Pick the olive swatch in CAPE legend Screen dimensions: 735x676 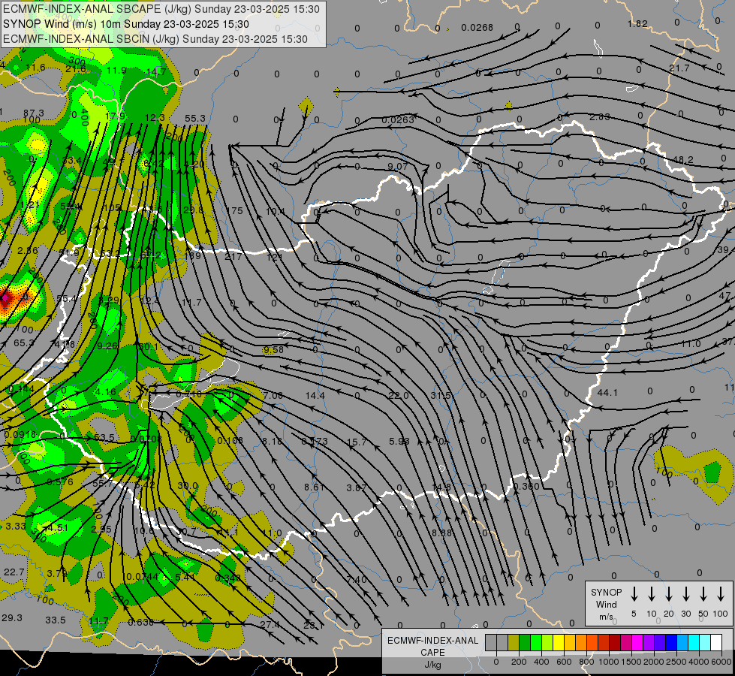click(514, 643)
